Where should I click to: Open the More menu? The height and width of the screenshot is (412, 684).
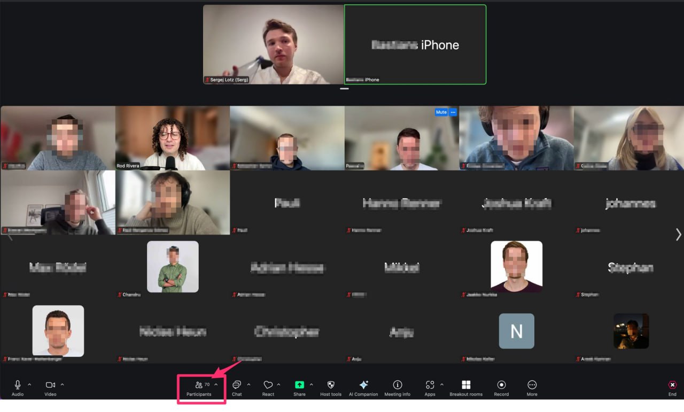click(x=532, y=388)
